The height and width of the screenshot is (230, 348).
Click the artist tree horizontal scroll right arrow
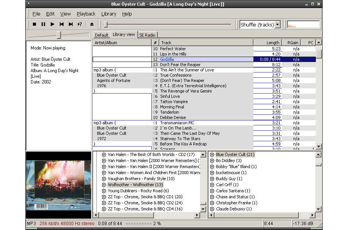point(312,215)
